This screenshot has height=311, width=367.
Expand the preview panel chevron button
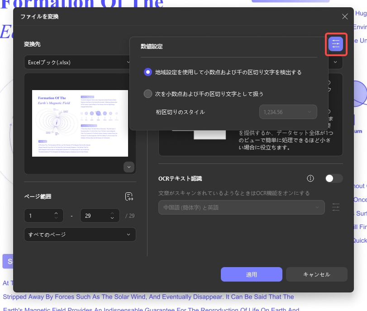pyautogui.click(x=129, y=167)
